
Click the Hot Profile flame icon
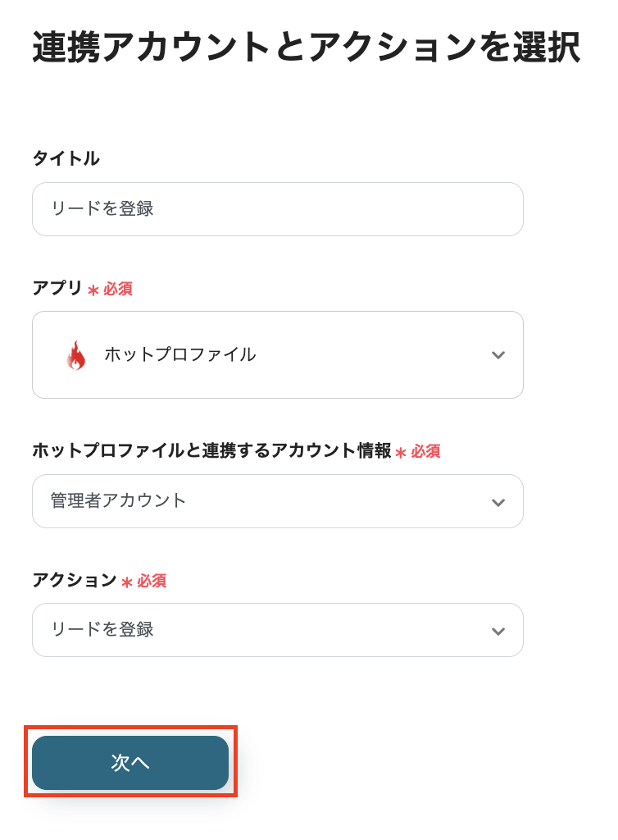pyautogui.click(x=75, y=355)
